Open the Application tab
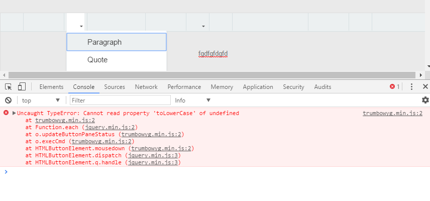Viewport: 430px width, 201px height. coord(258,87)
